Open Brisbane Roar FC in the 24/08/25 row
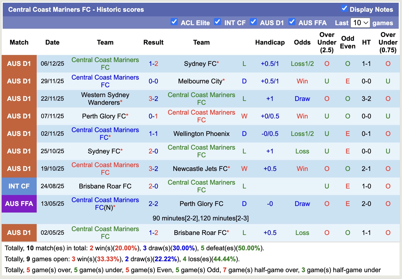The width and height of the screenshot is (402, 279). (x=105, y=186)
